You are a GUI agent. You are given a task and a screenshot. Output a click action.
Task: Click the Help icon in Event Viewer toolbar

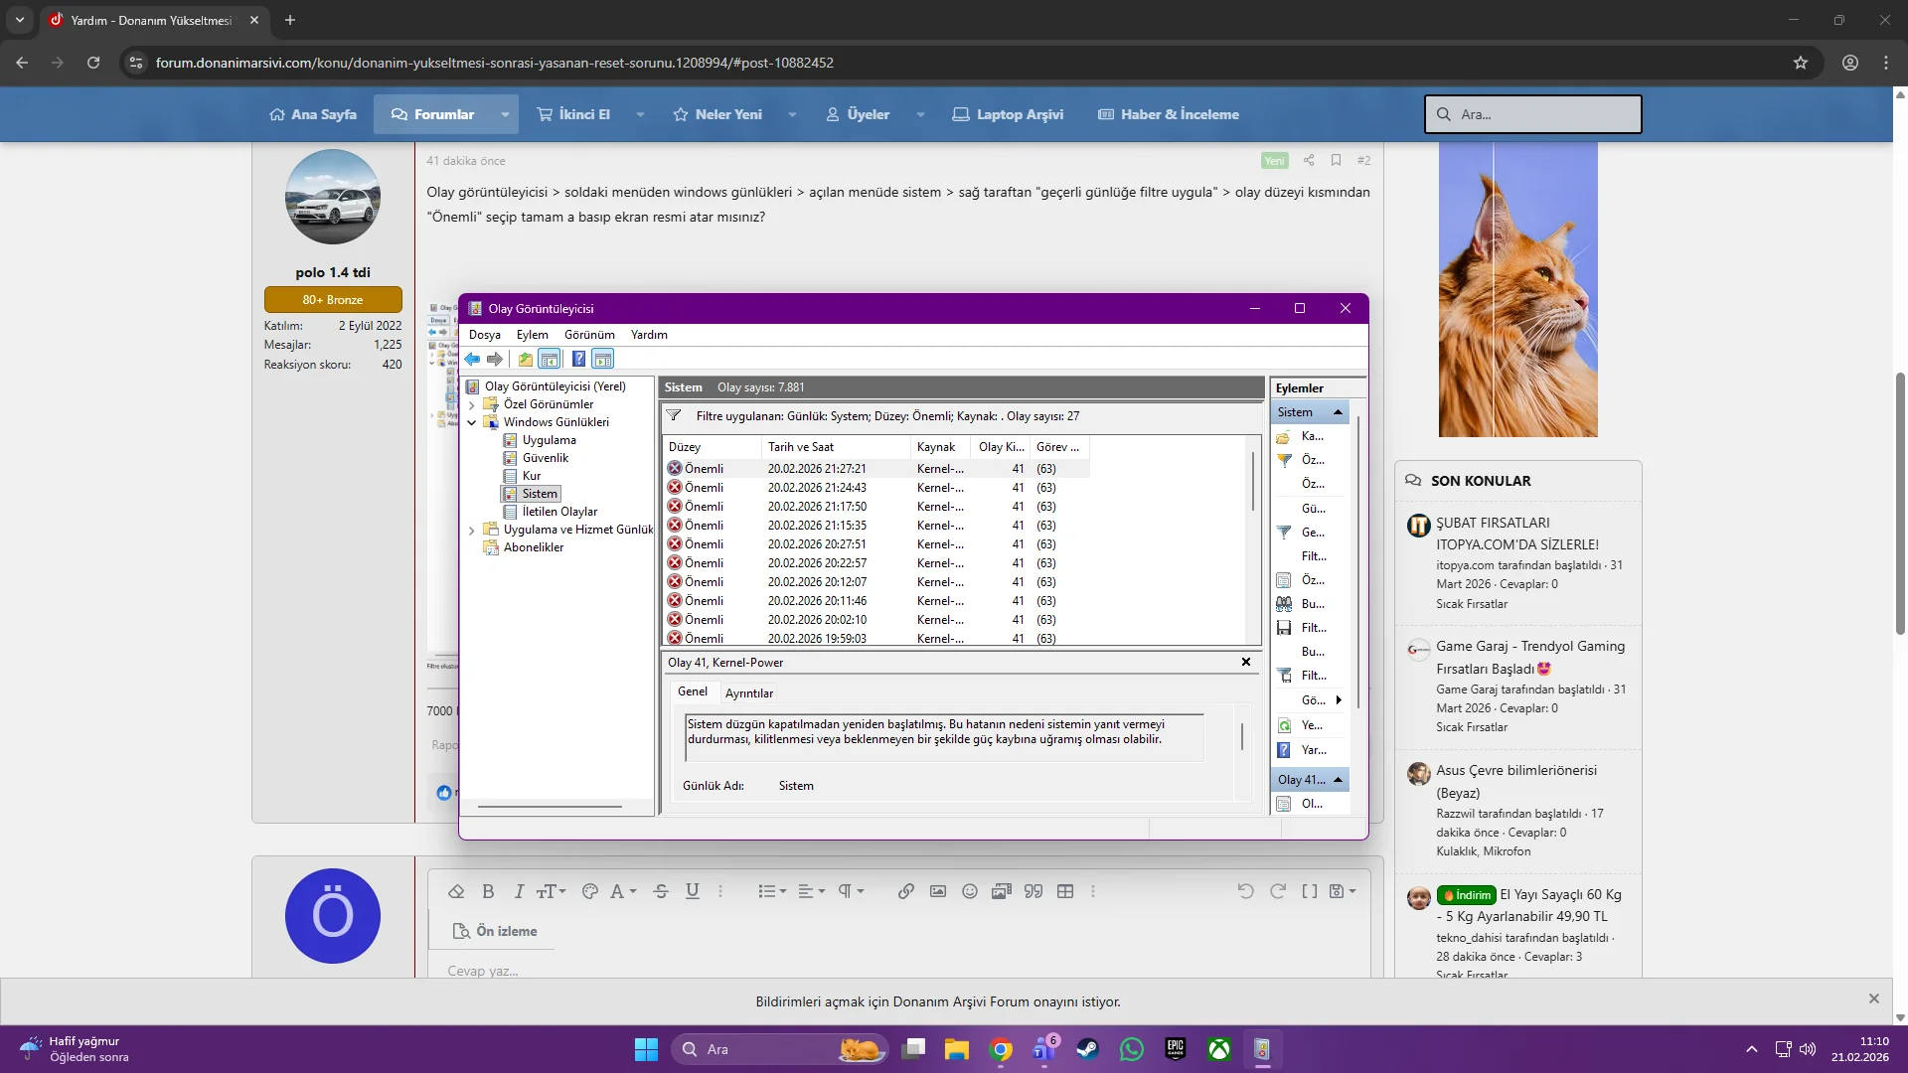click(578, 360)
